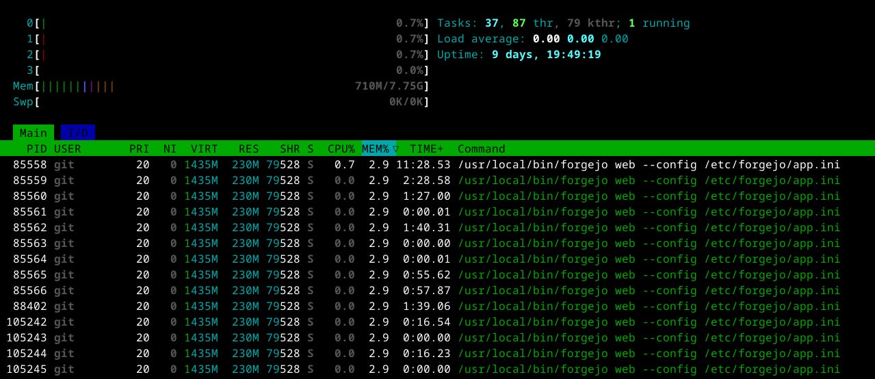The height and width of the screenshot is (379, 875).
Task: Click the TIME+ value 2:28.58
Action: point(426,180)
